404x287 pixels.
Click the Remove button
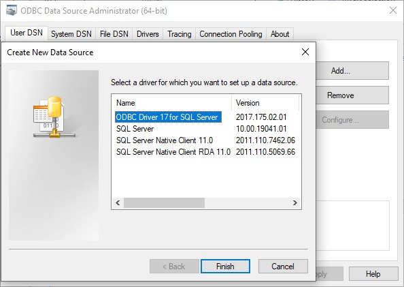pos(352,95)
